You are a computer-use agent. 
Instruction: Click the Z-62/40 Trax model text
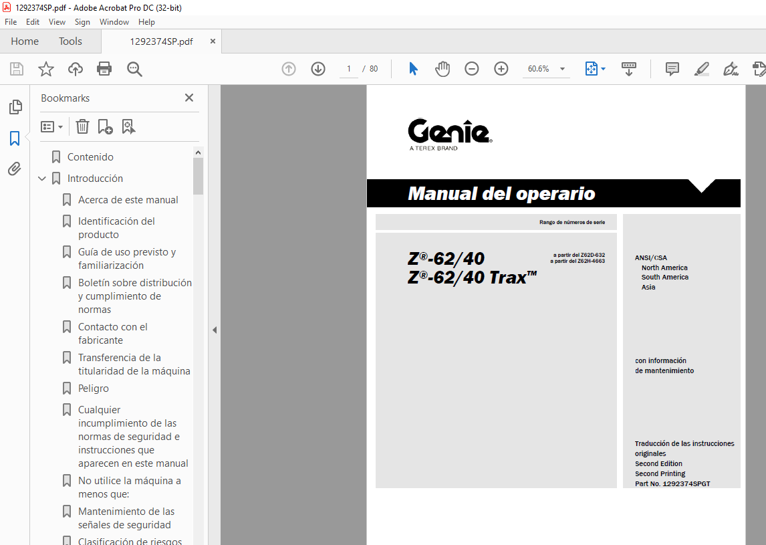pos(472,278)
